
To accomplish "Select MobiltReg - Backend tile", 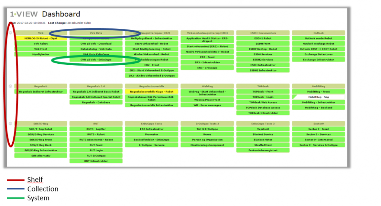I will pos(318,108).
